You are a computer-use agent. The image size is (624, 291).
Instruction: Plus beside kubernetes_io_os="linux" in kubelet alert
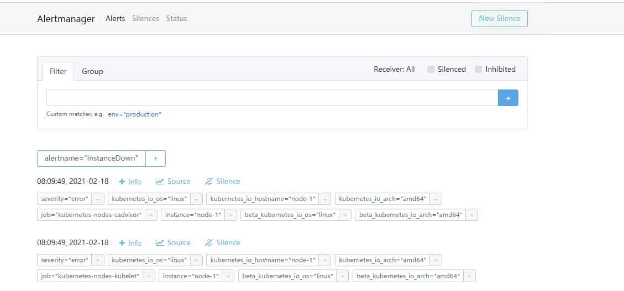[x=197, y=260]
